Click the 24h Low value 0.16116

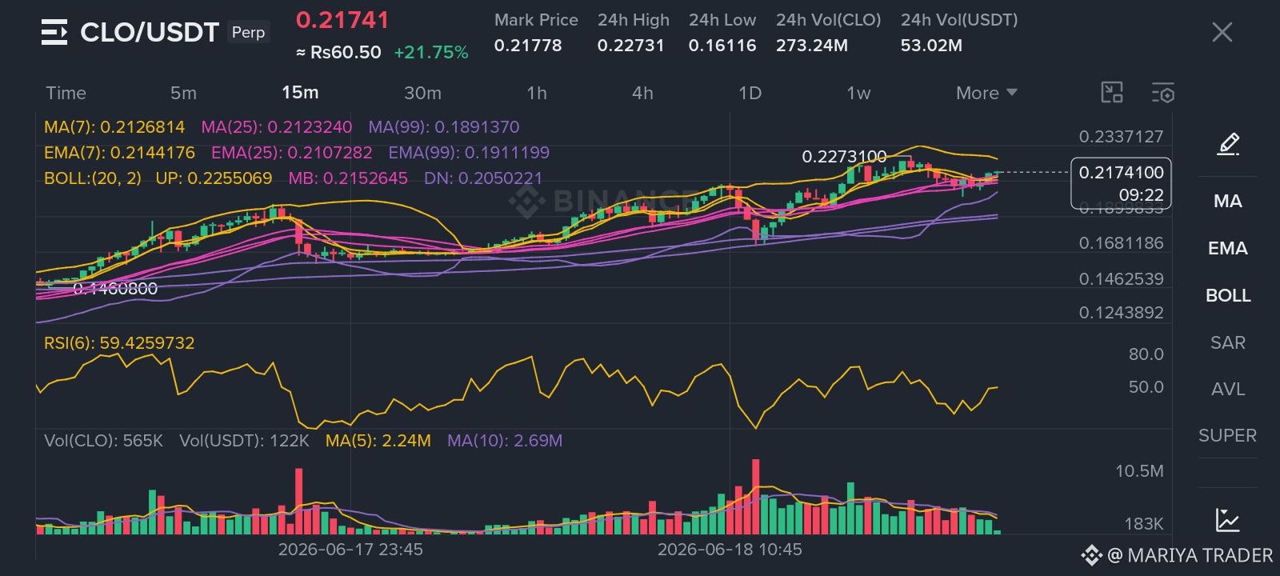coord(722,46)
